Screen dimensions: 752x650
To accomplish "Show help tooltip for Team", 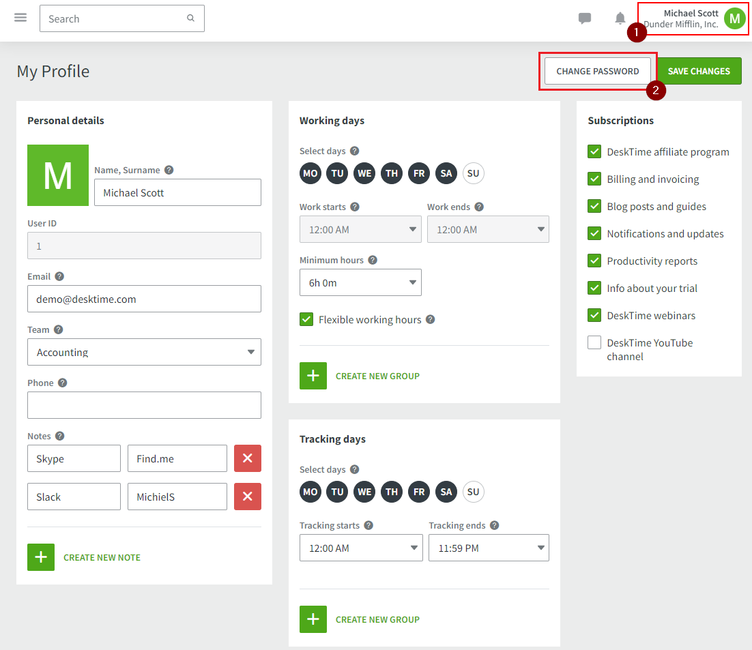I will (59, 330).
